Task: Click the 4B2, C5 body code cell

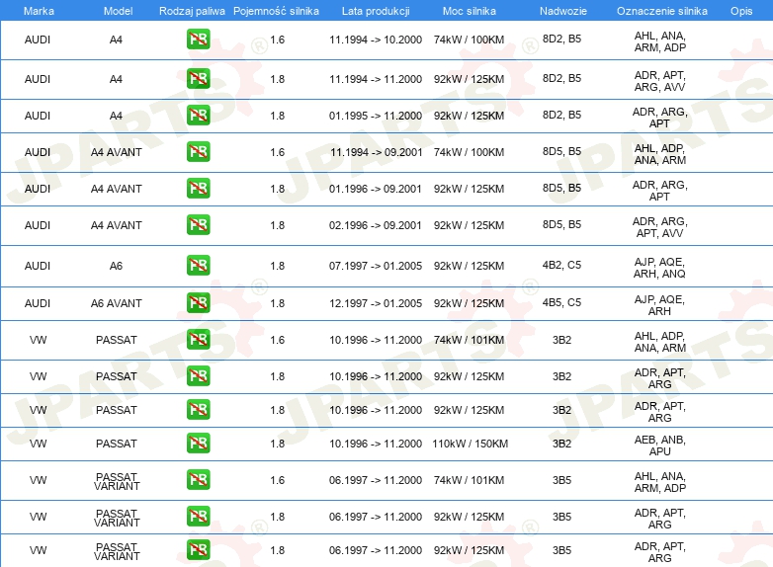Action: 561,265
